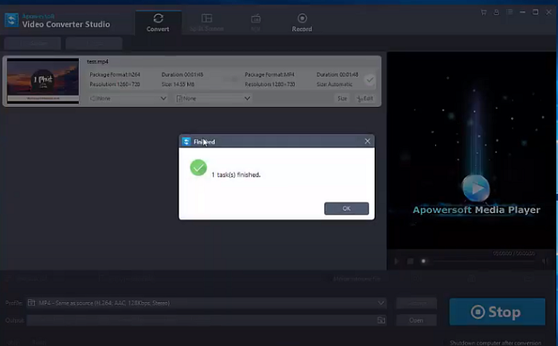Viewport: 558px width, 346px height.
Task: Click the preview seek slider handle
Action: (x=423, y=261)
